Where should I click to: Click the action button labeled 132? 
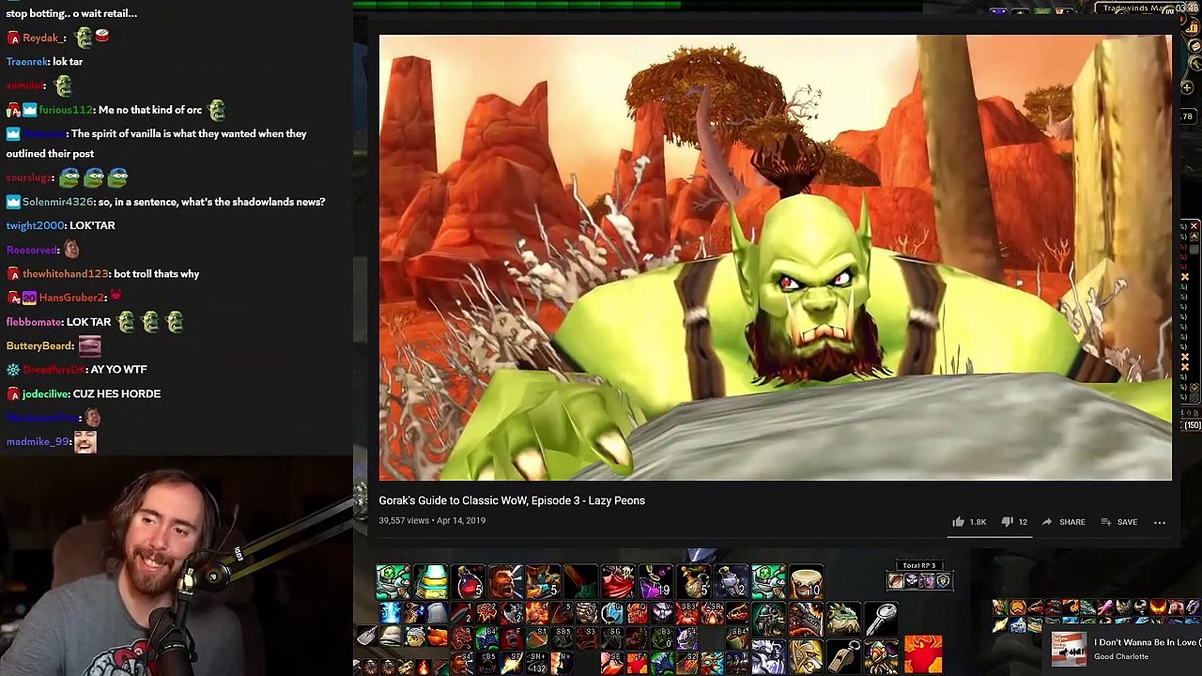coord(537,663)
